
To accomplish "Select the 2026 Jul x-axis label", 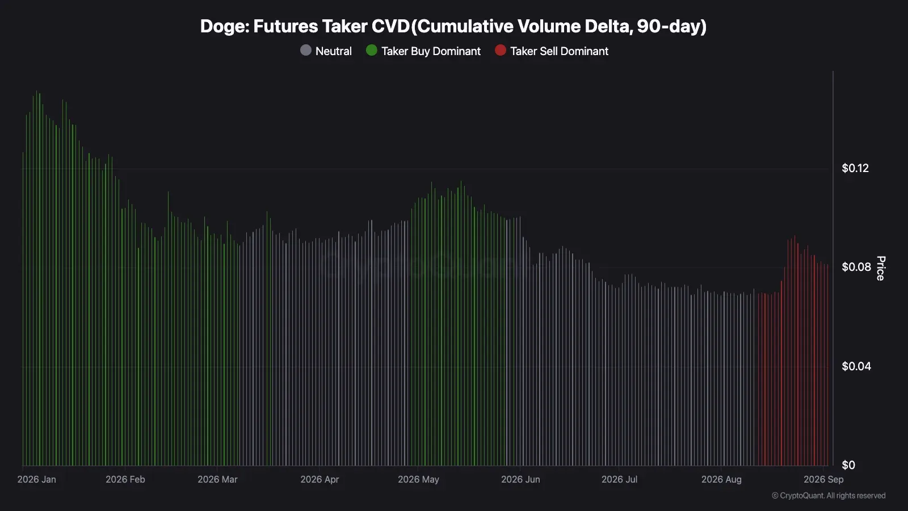I will pyautogui.click(x=619, y=479).
